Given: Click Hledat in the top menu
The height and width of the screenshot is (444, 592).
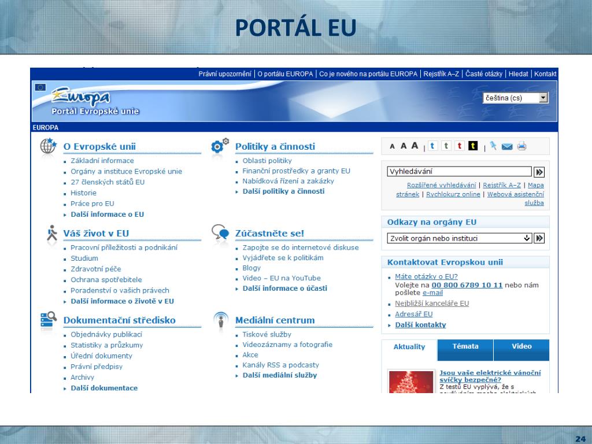Looking at the screenshot, I should [x=518, y=74].
